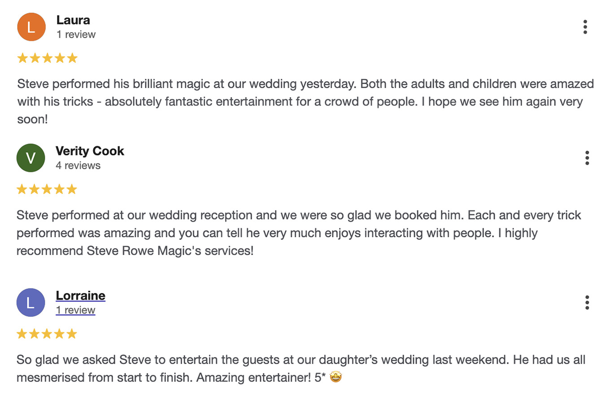Image resolution: width=610 pixels, height=395 pixels.
Task: Select the name 'Laura' above her review
Action: (x=72, y=20)
